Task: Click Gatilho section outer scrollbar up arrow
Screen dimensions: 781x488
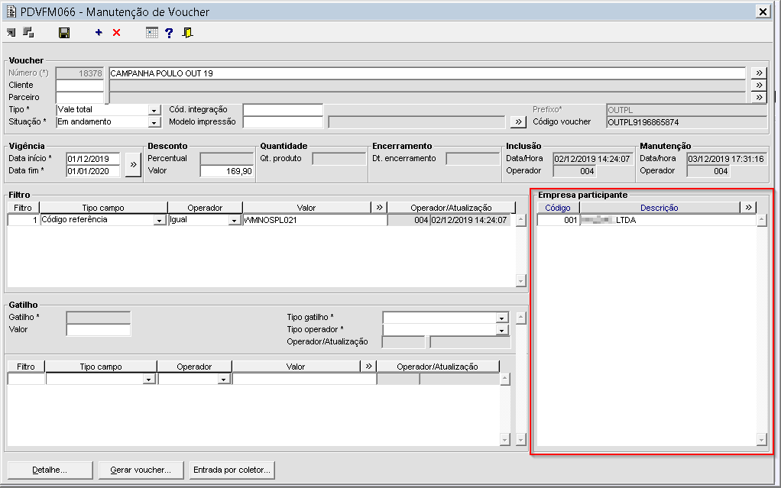Action: [x=520, y=318]
